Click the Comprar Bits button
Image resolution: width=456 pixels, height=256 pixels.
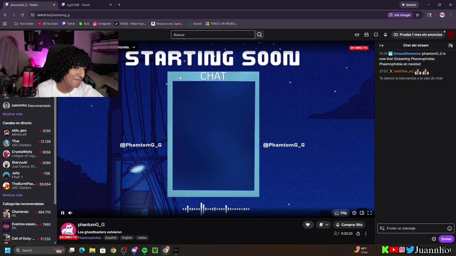tap(349, 225)
